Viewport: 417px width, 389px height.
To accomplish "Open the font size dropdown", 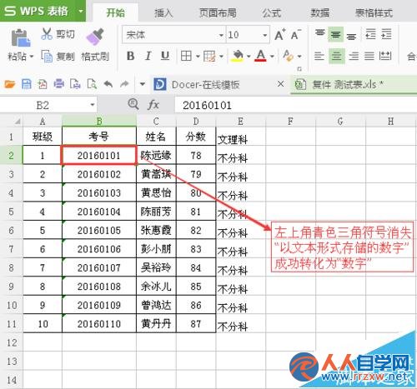I will (x=265, y=35).
